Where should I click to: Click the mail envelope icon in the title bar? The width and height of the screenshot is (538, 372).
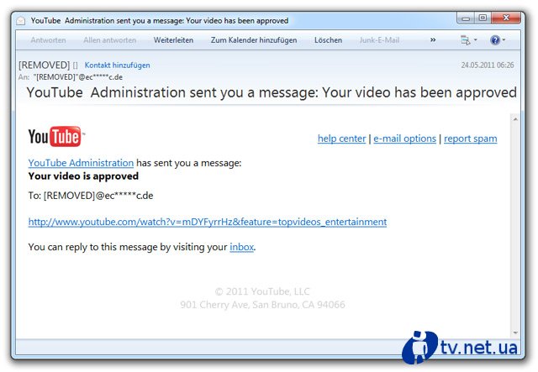pos(20,21)
